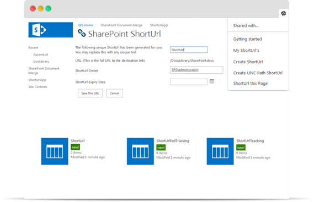Click the ShortUrl Owner label

click(87, 71)
